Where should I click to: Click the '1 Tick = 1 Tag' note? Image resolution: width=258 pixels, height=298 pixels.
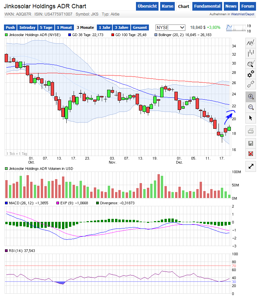(x=17, y=154)
